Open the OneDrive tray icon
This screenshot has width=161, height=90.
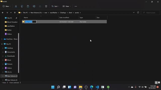pyautogui.click(x=132, y=87)
